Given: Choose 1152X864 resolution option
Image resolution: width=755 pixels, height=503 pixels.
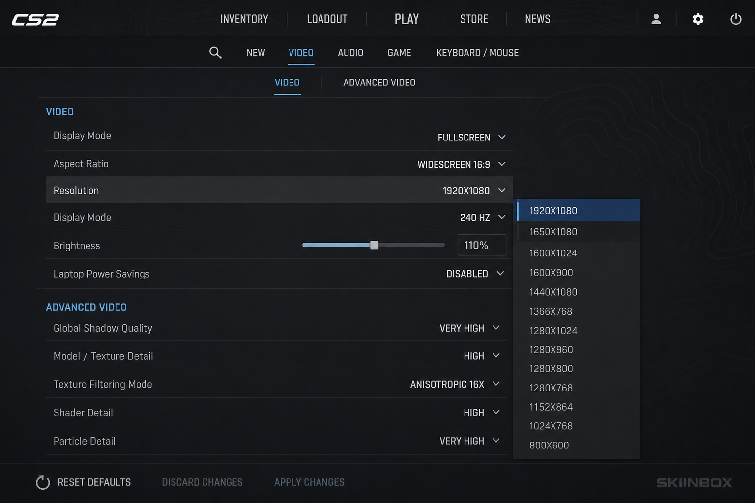Looking at the screenshot, I should pos(577,407).
